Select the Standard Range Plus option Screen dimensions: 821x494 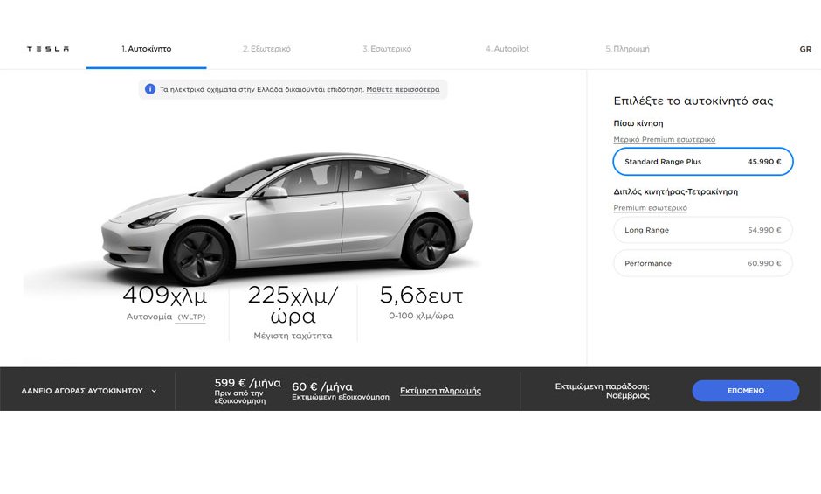(x=703, y=162)
